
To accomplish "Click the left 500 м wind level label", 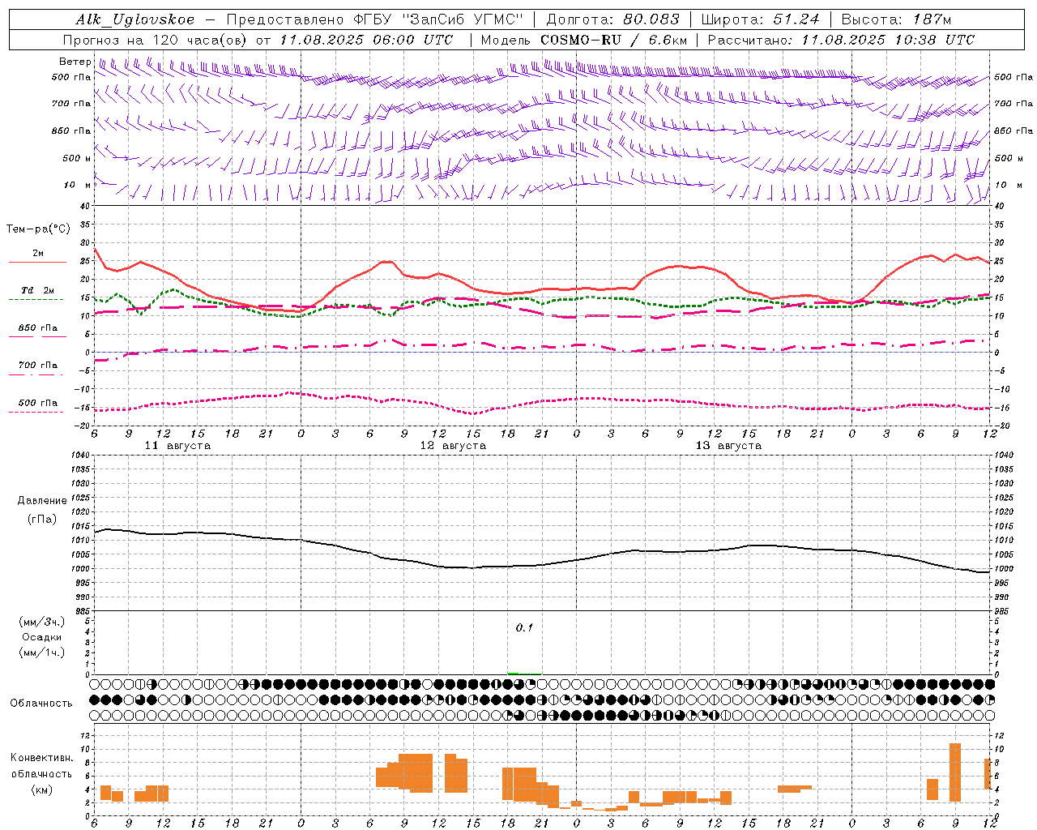I will tap(77, 158).
